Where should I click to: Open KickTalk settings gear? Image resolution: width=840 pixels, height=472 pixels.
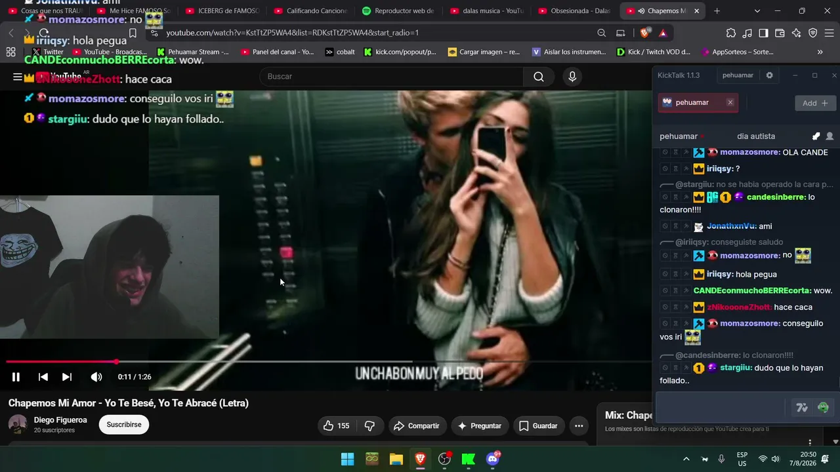[x=770, y=75]
